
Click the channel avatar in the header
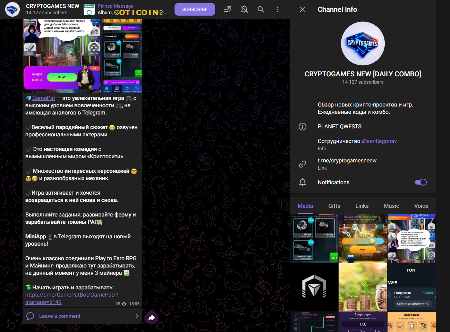tap(12, 9)
